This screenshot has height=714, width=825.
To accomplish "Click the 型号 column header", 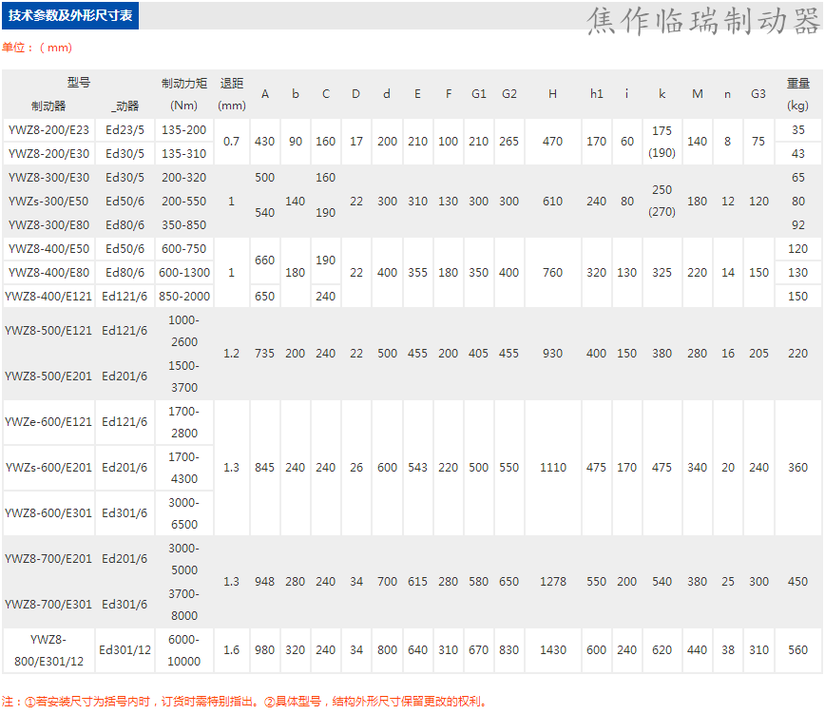I will click(x=78, y=83).
